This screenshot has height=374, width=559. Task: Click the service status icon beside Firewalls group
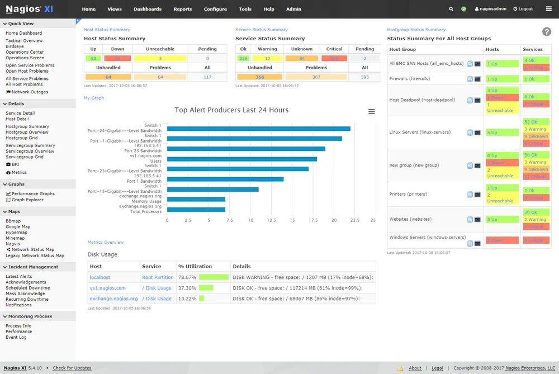click(x=479, y=78)
